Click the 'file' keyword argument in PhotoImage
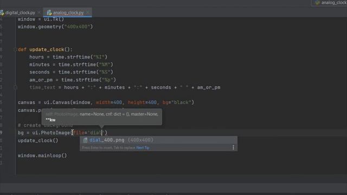The width and height of the screenshot is (347, 195). (x=79, y=133)
